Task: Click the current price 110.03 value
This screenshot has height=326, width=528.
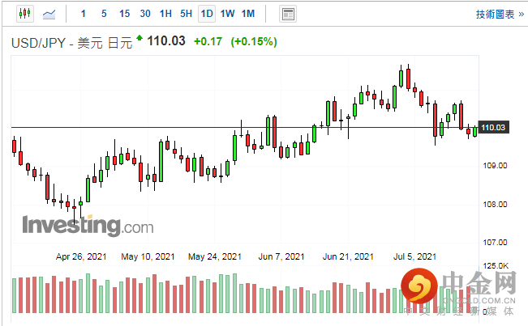Action: pos(166,41)
